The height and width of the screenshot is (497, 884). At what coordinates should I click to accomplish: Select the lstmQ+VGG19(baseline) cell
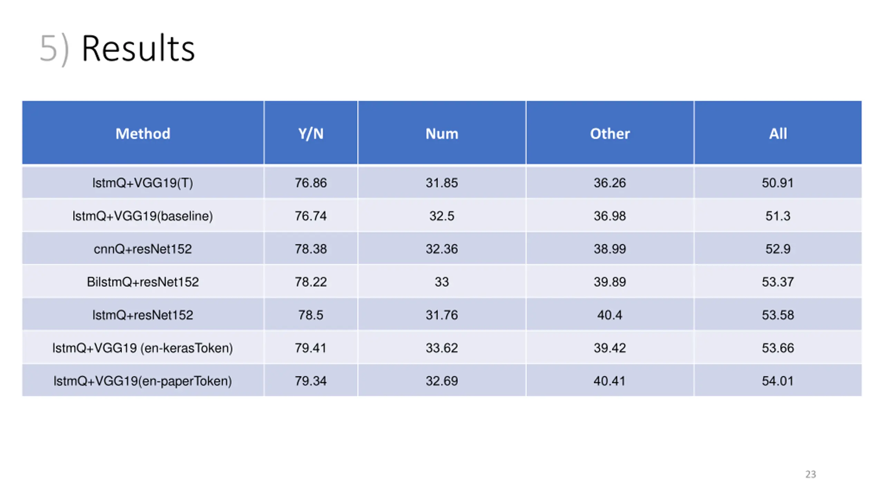coord(143,216)
